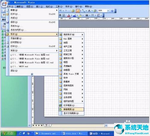Click the distribute shapes icon on the format toolbar
The height and width of the screenshot is (136, 150).
[x=64, y=15]
